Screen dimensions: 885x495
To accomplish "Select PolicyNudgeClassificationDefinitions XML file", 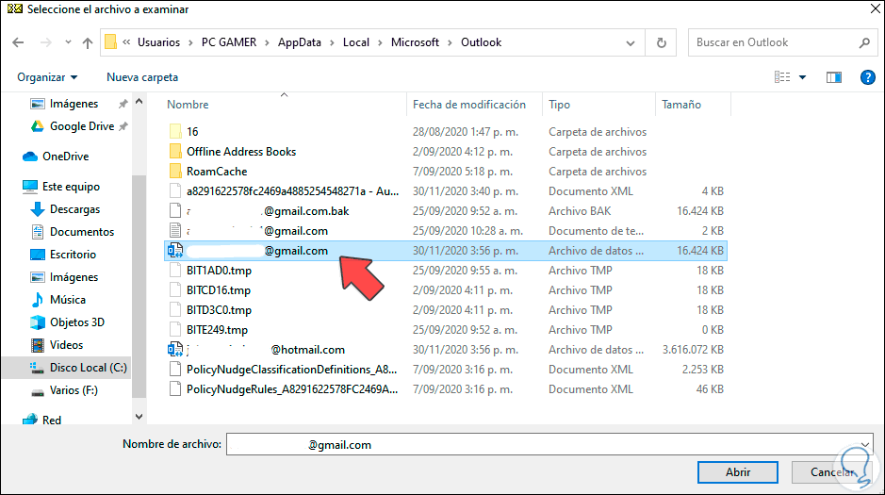I will (292, 370).
